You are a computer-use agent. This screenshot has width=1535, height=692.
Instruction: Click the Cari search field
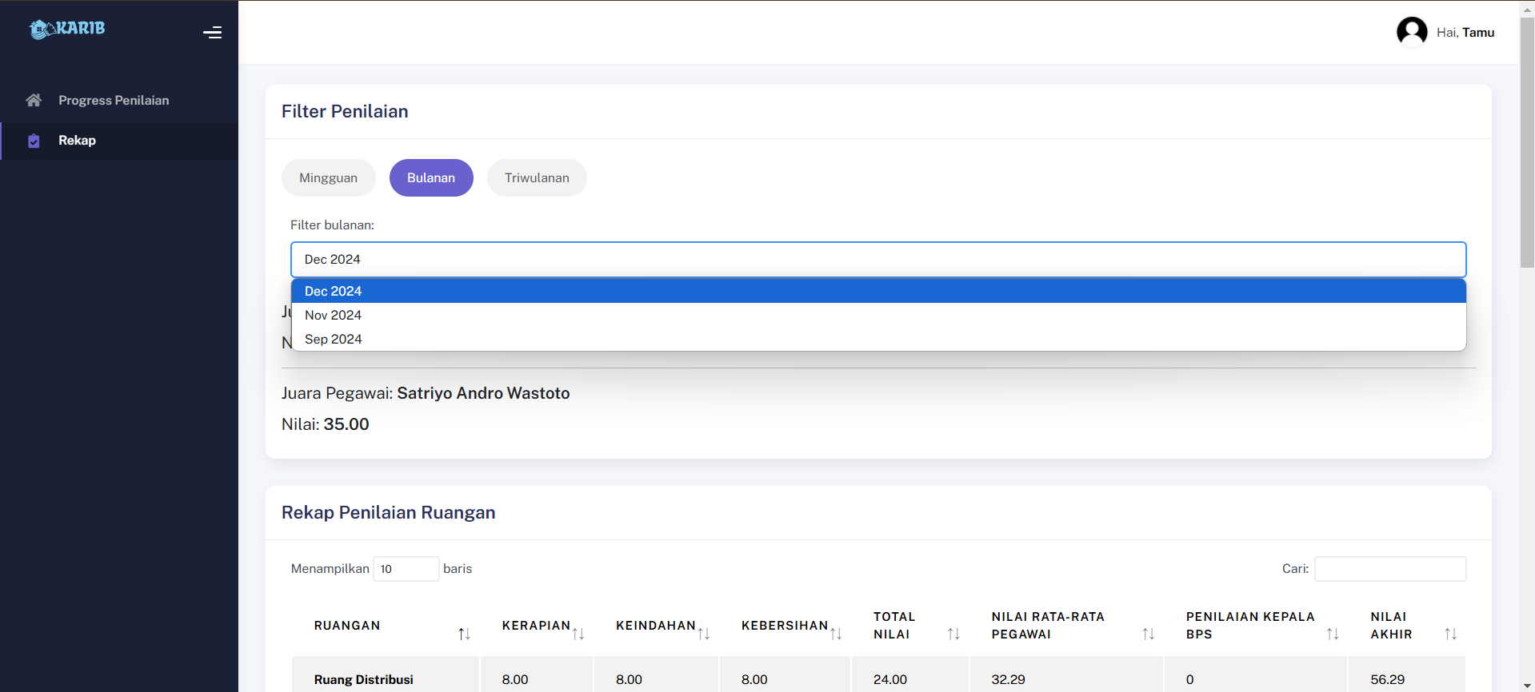point(1389,569)
